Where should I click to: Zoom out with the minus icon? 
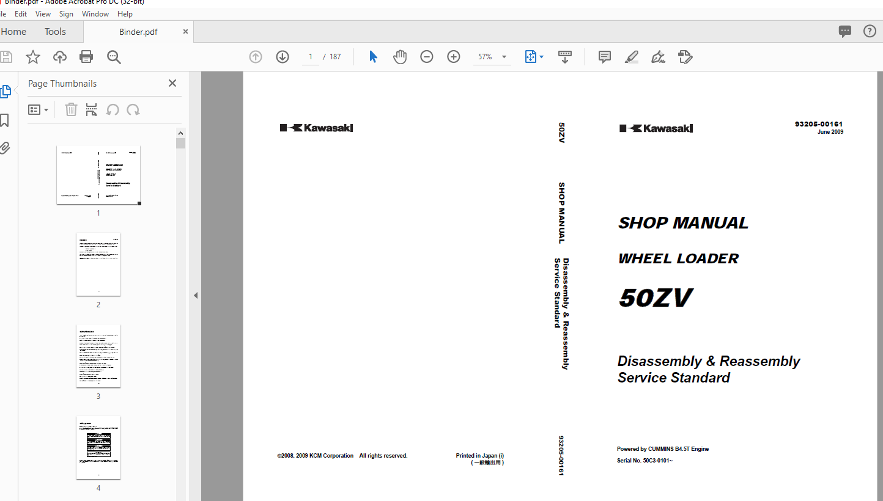[x=427, y=57]
